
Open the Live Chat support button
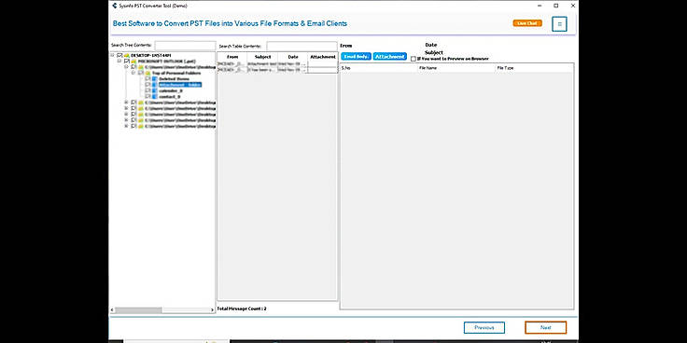pyautogui.click(x=527, y=23)
